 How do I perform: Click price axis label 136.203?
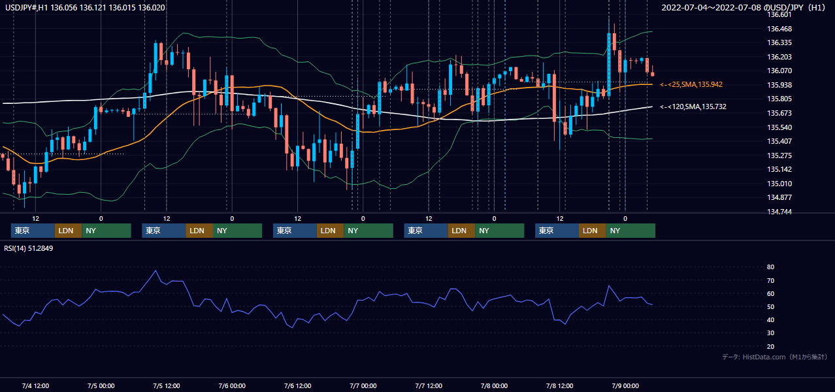[781, 57]
